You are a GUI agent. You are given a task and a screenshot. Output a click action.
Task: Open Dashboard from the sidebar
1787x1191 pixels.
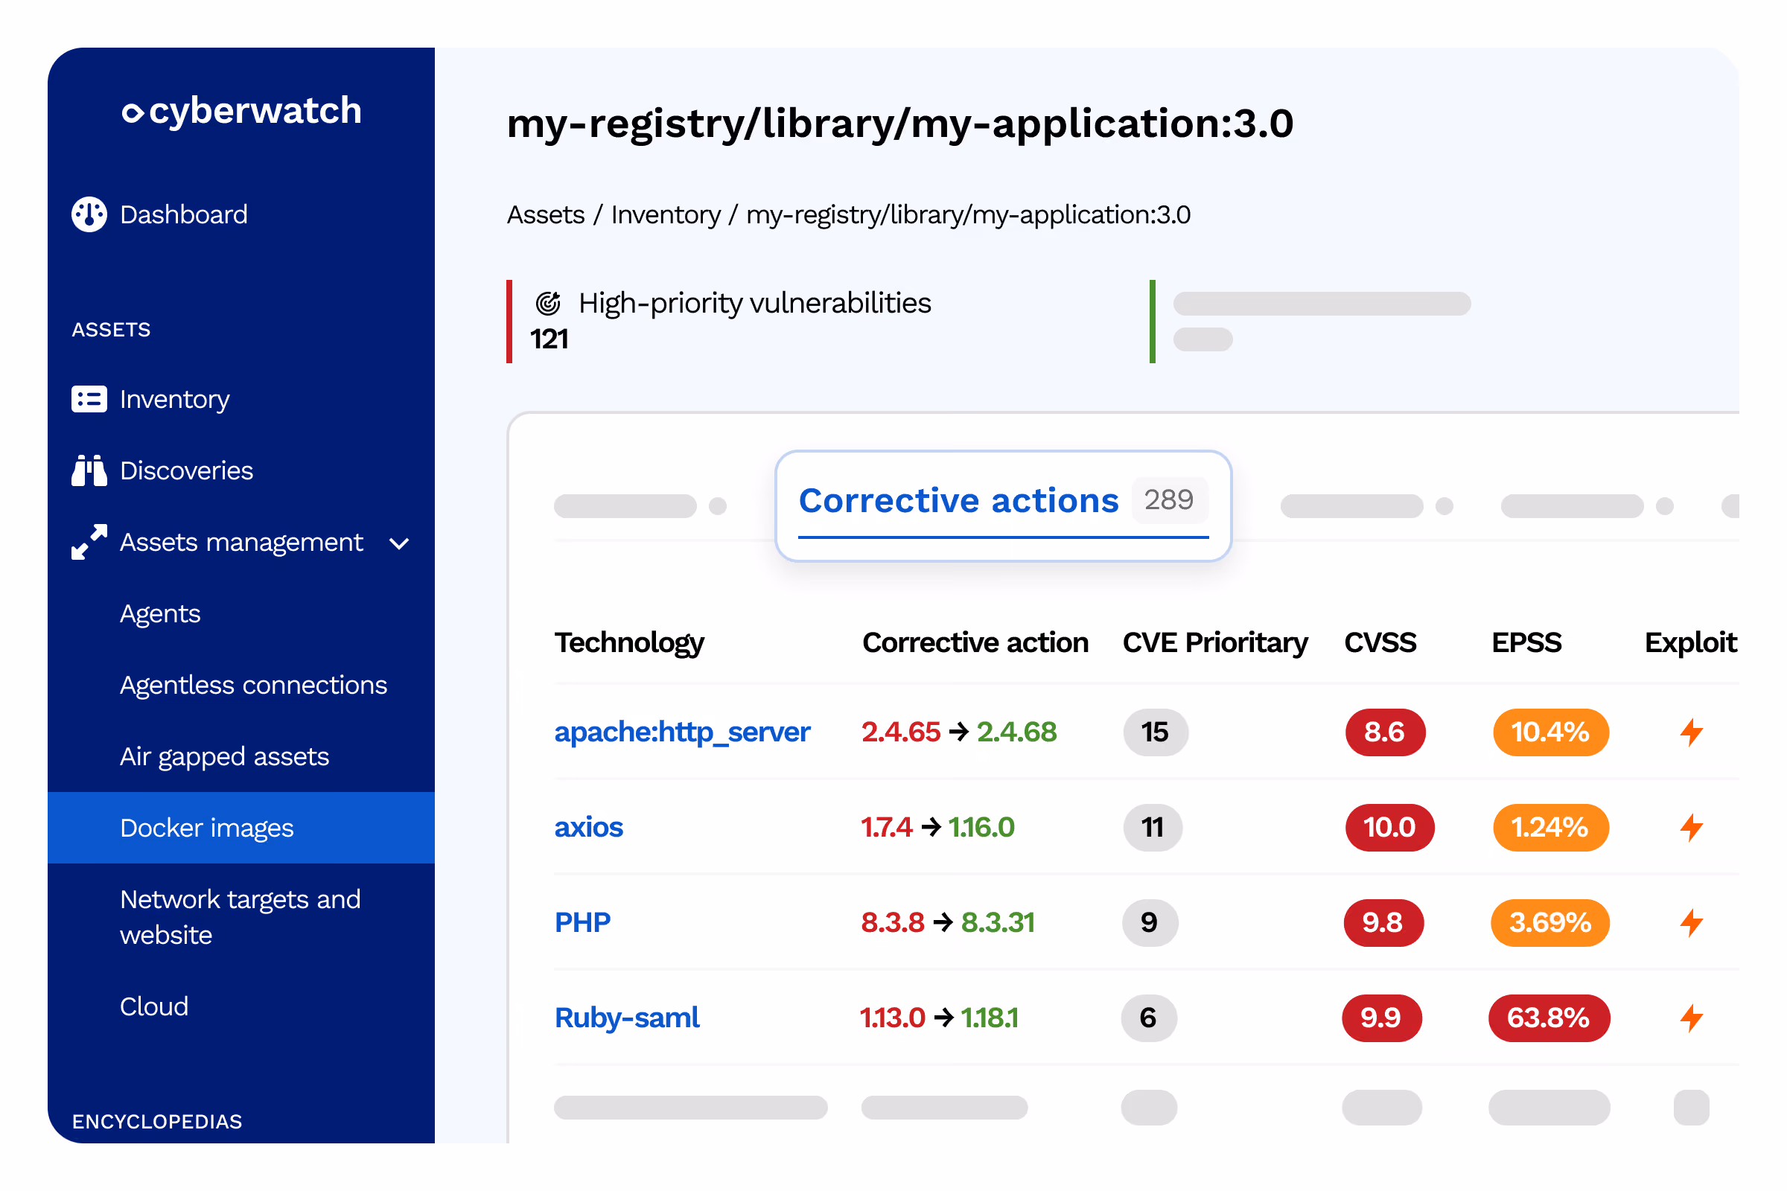[x=183, y=214]
